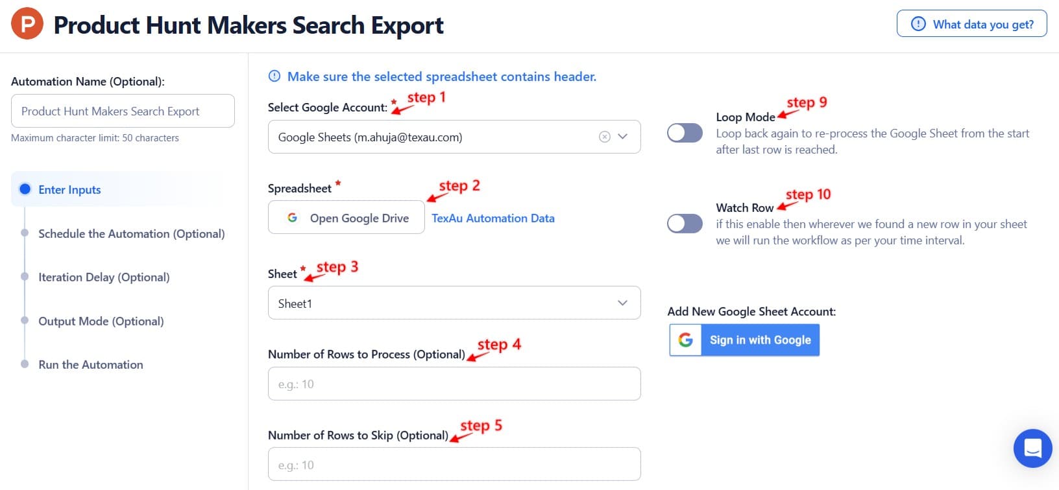The image size is (1059, 490).
Task: Click the TexAu Automation Data link
Action: pyautogui.click(x=493, y=218)
